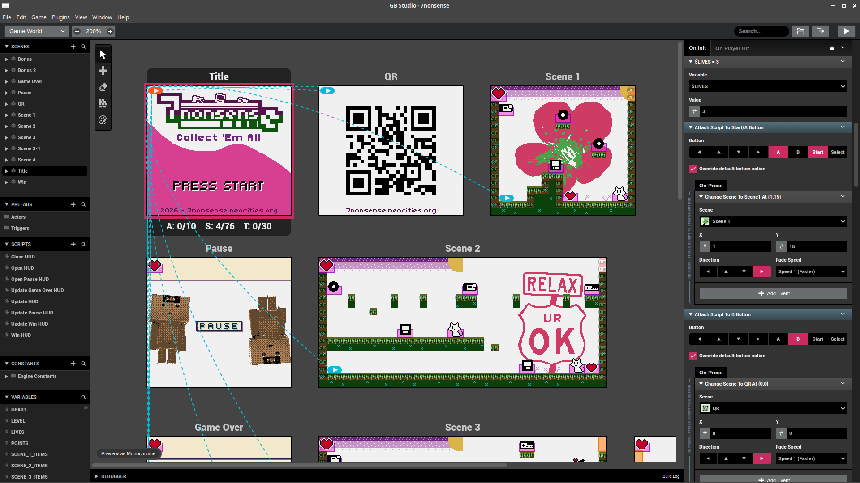Select the Add plus tool
Image resolution: width=860 pixels, height=483 pixels.
103,70
